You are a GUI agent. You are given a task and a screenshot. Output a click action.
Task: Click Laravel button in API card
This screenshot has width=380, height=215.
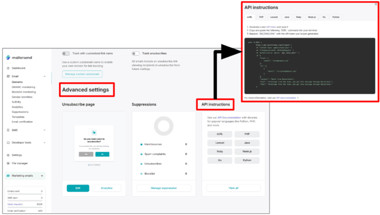click(x=220, y=143)
